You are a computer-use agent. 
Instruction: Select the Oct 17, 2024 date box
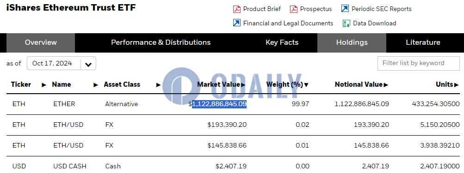pos(62,64)
